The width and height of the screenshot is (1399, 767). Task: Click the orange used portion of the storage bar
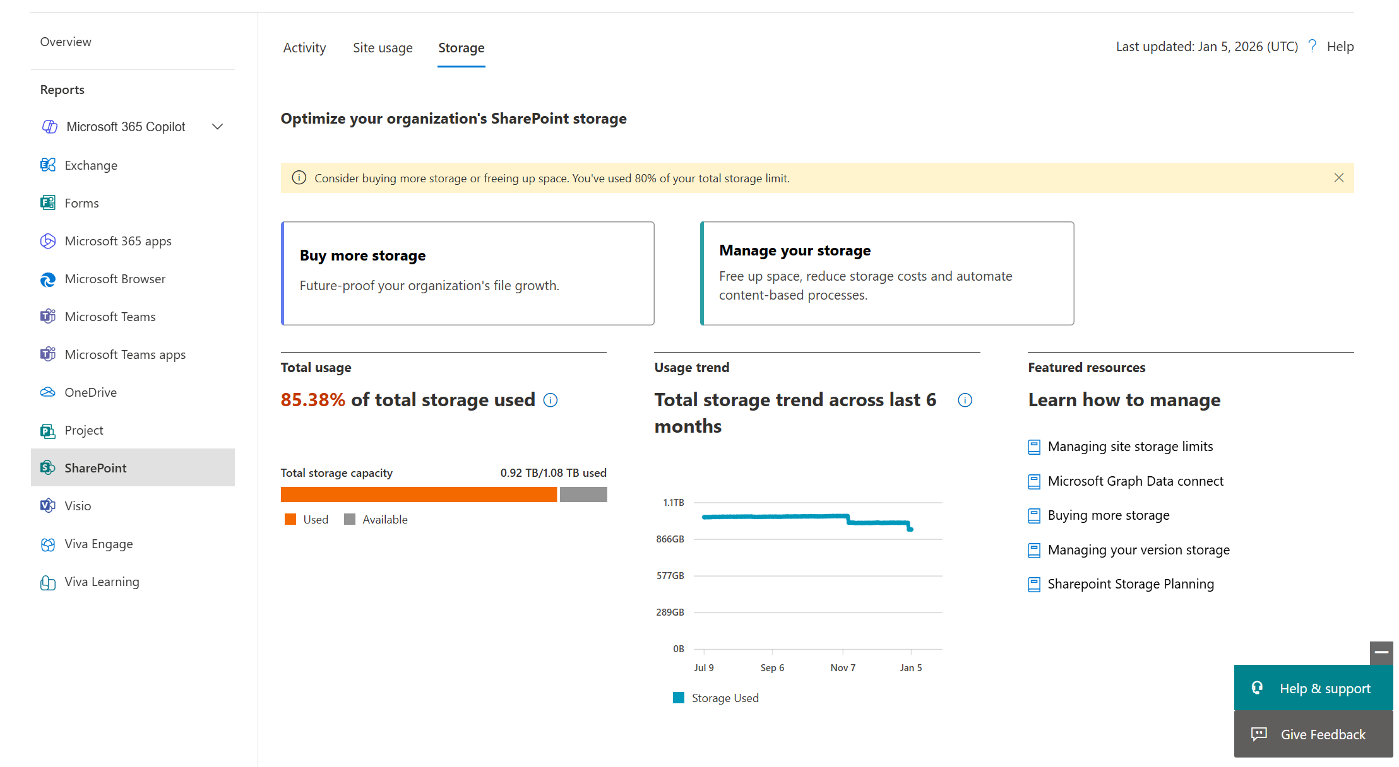(417, 495)
